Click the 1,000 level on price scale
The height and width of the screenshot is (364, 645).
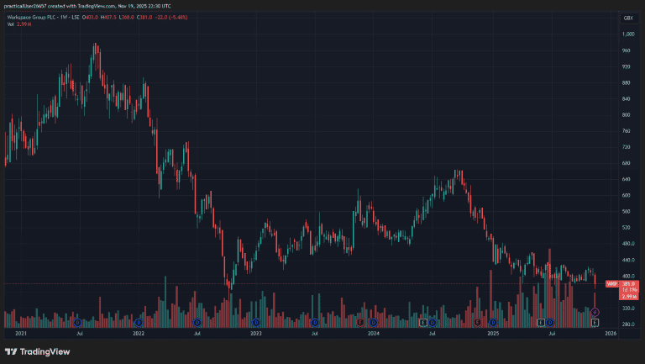627,34
